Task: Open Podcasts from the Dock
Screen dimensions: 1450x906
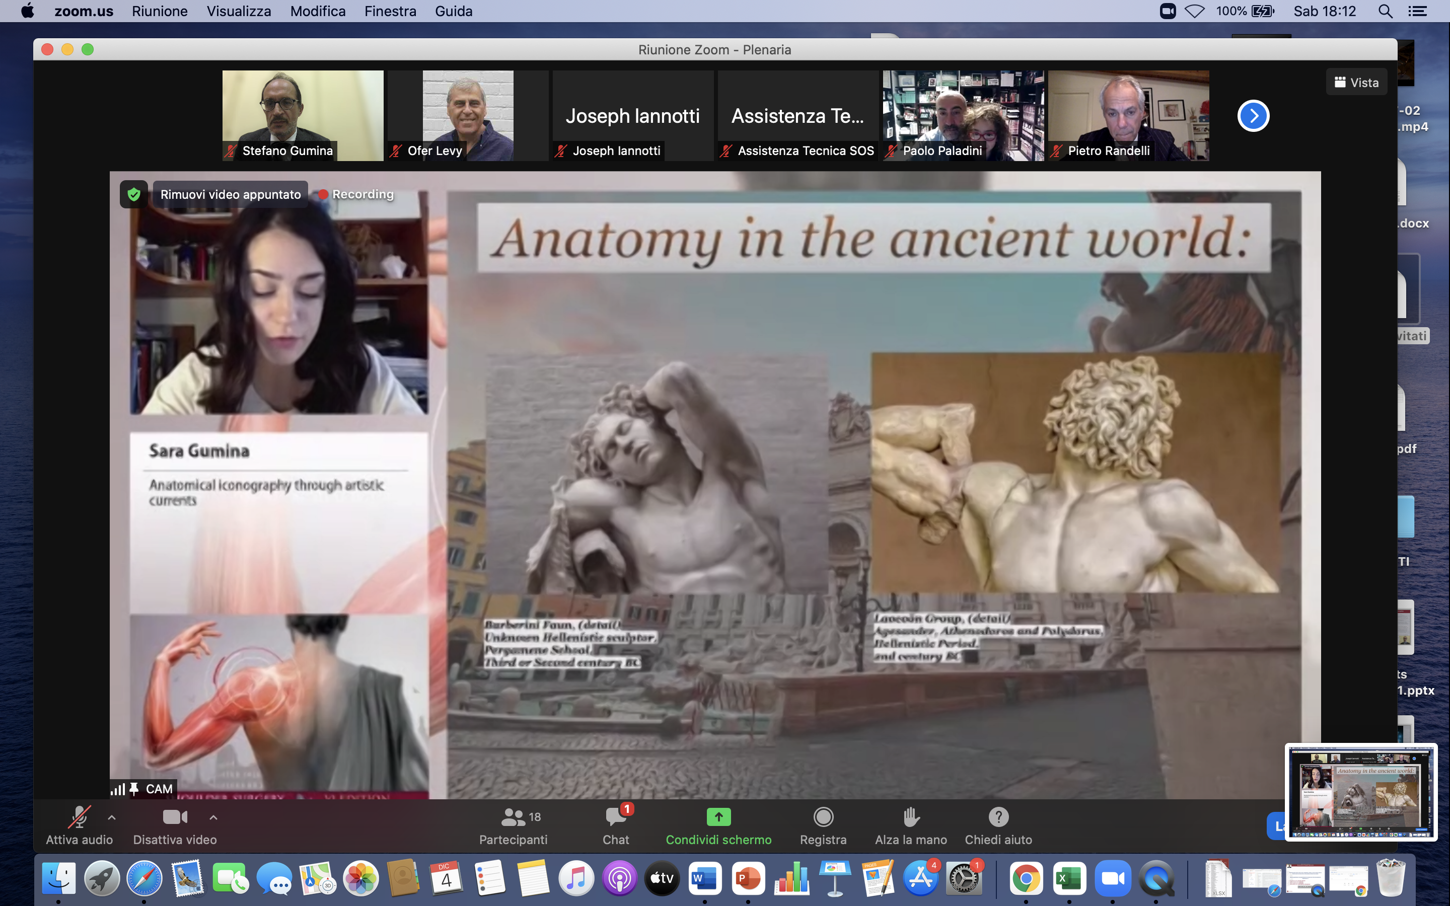Action: (619, 878)
